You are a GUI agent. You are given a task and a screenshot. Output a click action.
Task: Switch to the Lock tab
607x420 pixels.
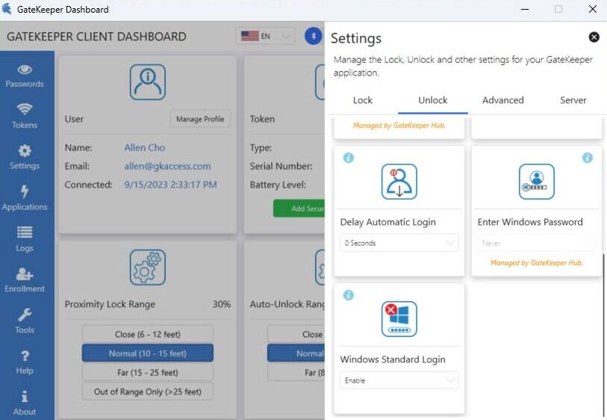(363, 100)
